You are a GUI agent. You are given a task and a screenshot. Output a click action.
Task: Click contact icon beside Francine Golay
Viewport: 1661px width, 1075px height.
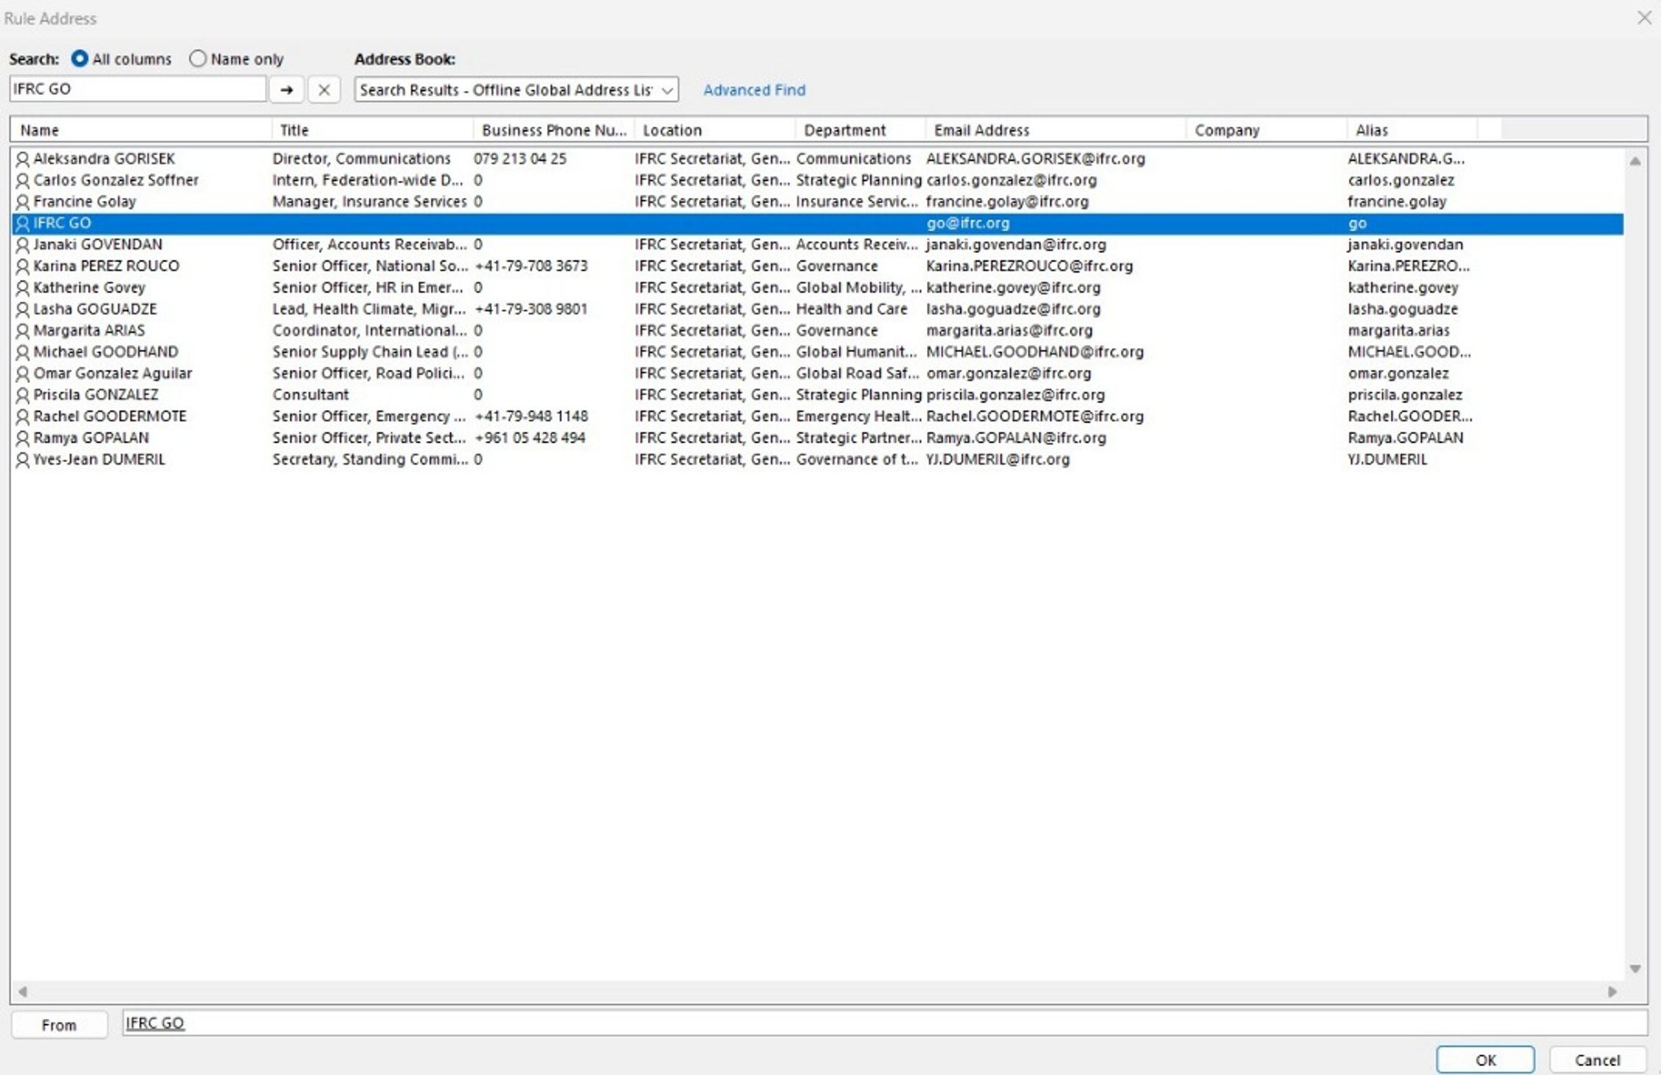click(x=23, y=201)
